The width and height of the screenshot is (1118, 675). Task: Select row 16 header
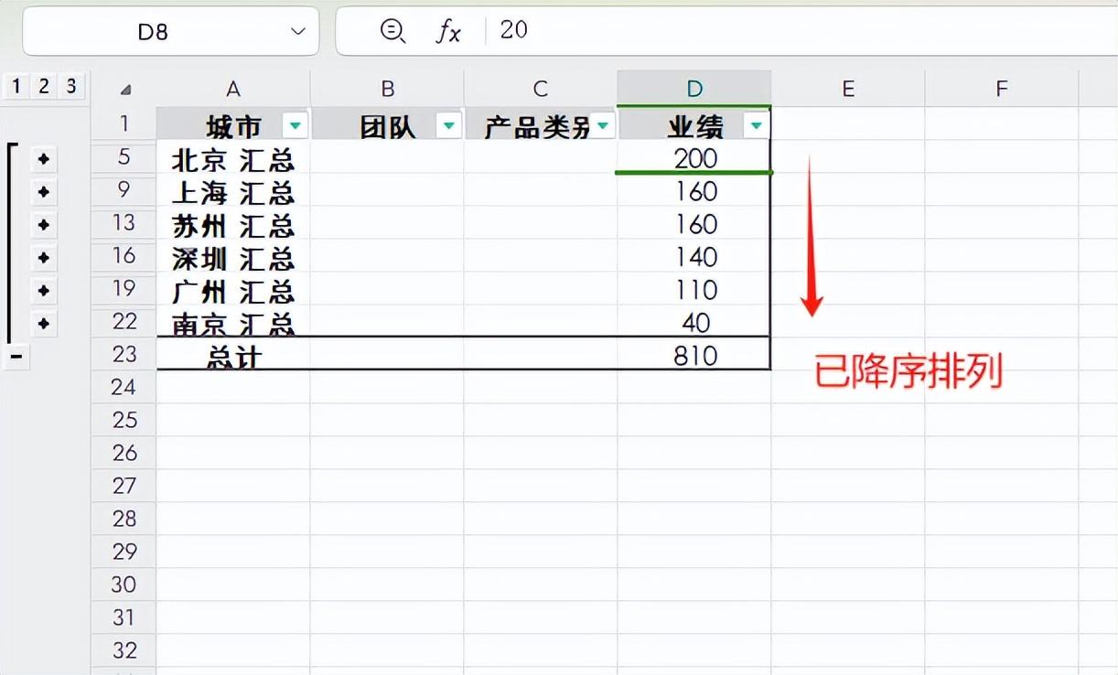124,256
